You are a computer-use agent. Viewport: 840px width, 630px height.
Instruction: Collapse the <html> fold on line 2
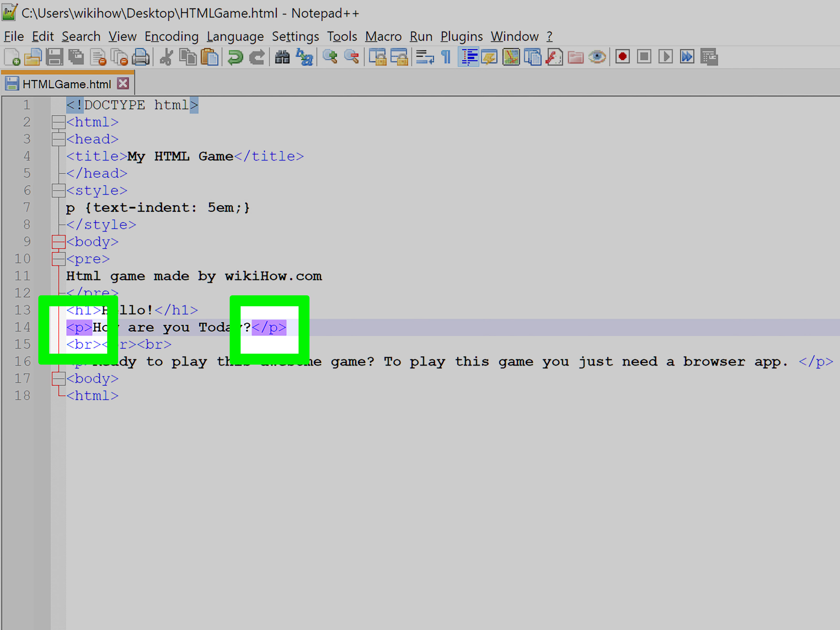(x=59, y=122)
